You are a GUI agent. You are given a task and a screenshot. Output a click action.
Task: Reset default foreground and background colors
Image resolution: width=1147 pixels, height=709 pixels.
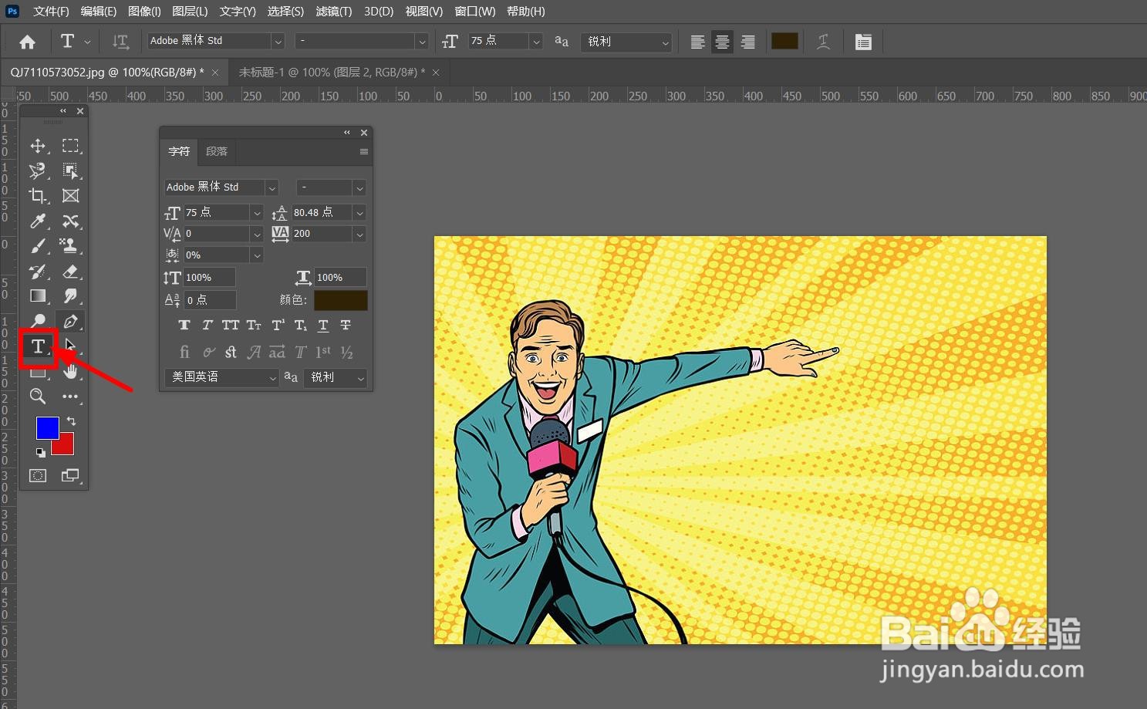[40, 453]
